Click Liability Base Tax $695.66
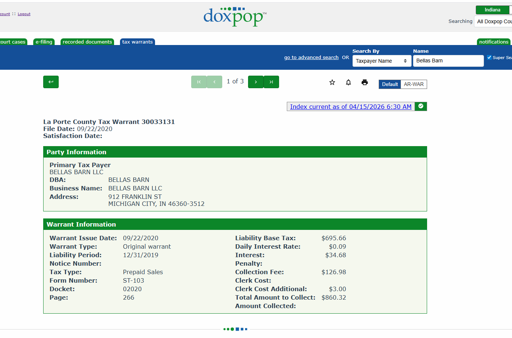Image resolution: width=512 pixels, height=338 pixels. point(334,238)
